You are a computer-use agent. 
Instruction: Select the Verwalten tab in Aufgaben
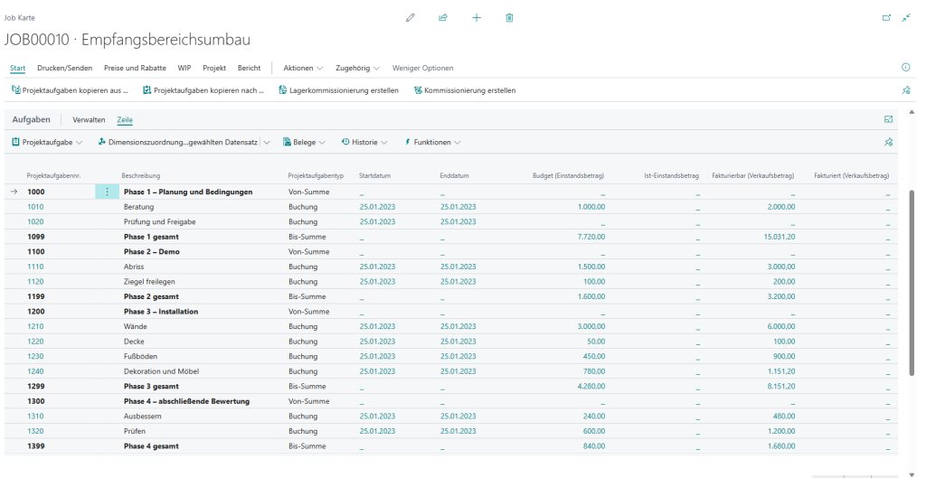click(x=89, y=120)
